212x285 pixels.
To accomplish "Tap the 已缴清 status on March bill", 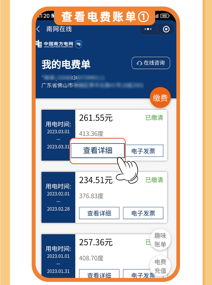I will 154,118.
